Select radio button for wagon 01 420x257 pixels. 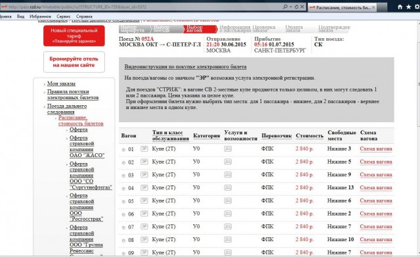point(123,150)
